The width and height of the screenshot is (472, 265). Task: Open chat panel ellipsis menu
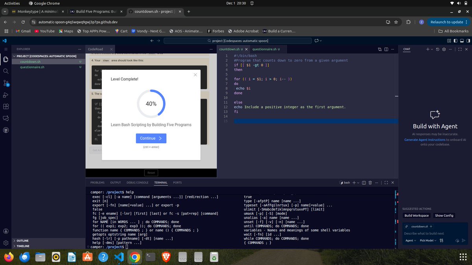(451, 49)
